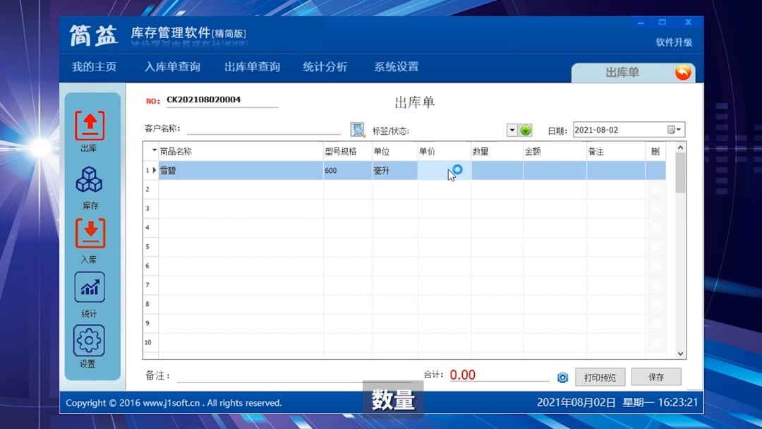Click the table scrollbar down arrow
The image size is (762, 429).
(x=679, y=353)
